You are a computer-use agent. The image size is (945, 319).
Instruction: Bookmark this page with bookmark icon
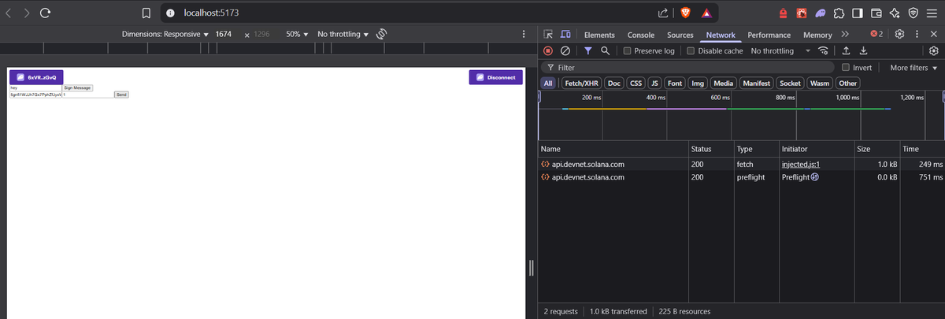tap(146, 13)
